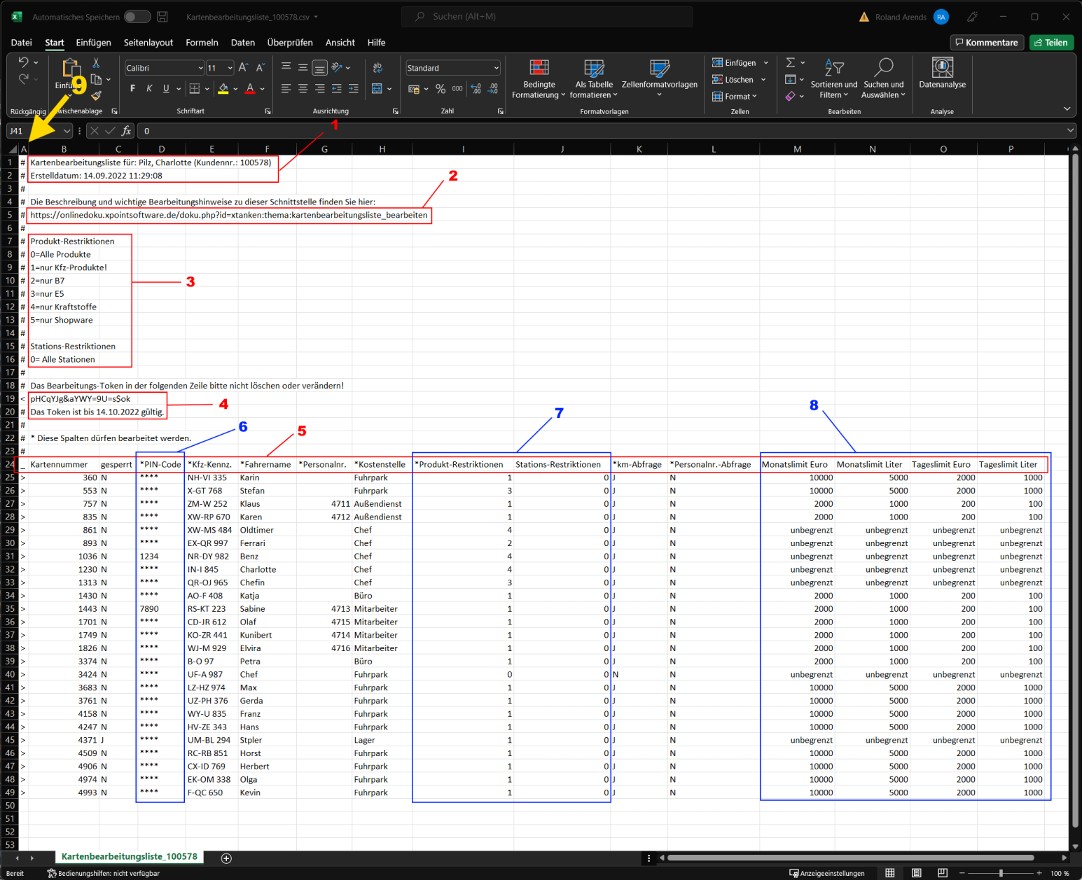Toggle bold formatting (F)
The width and height of the screenshot is (1082, 880).
pos(132,88)
